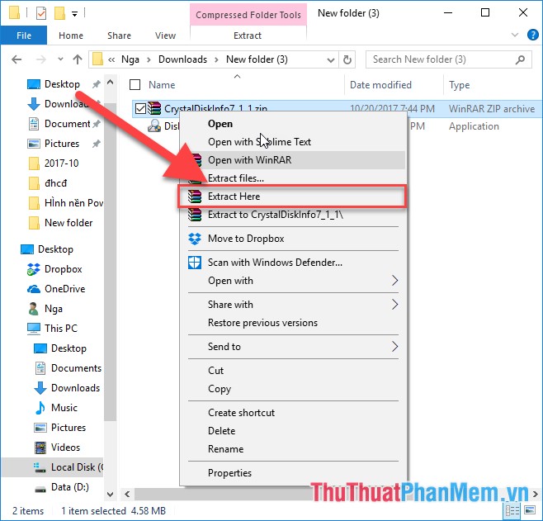Select the Music folder in the sidebar
This screenshot has width=543, height=521.
pos(64,408)
